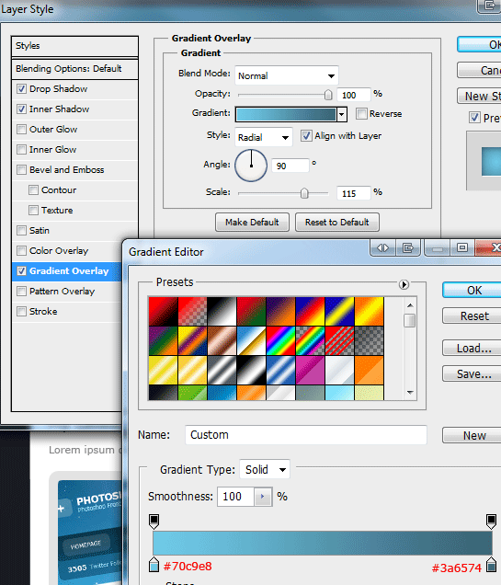Select the green gradient preset in bottom row
Image resolution: width=501 pixels, height=585 pixels.
(192, 393)
